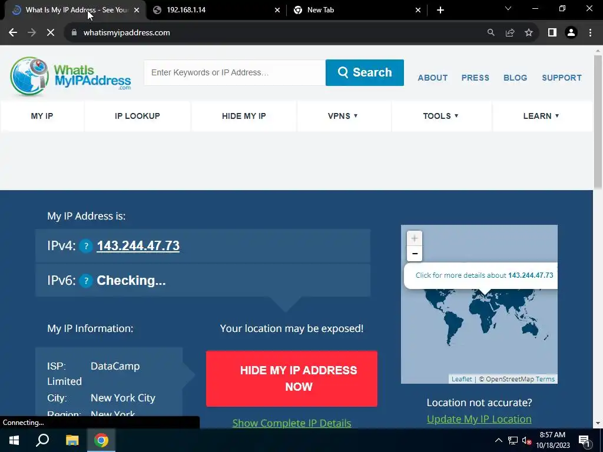This screenshot has width=603, height=452.
Task: Zoom out on the map with minus
Action: (414, 254)
